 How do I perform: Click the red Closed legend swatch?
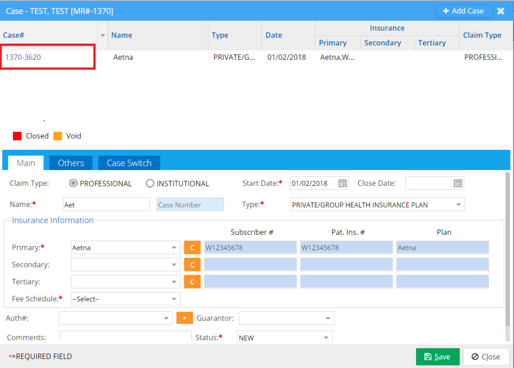coord(18,136)
